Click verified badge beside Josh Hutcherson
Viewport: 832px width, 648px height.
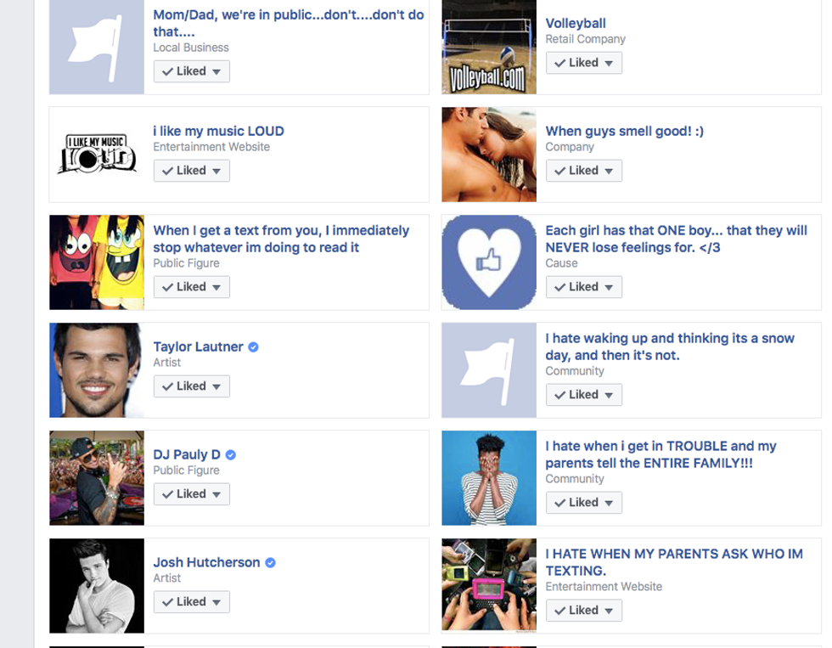[270, 562]
